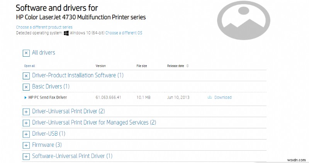The image size is (309, 163).
Task: Click Choose a different OS link
Action: tap(124, 33)
